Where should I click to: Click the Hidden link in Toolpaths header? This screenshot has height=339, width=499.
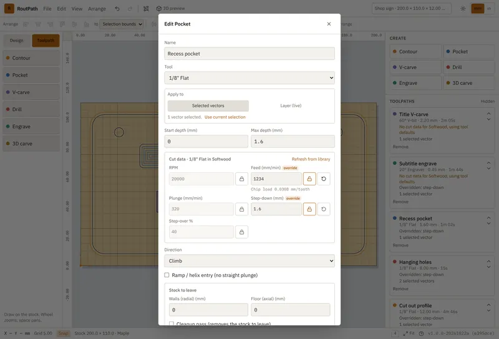pyautogui.click(x=488, y=101)
